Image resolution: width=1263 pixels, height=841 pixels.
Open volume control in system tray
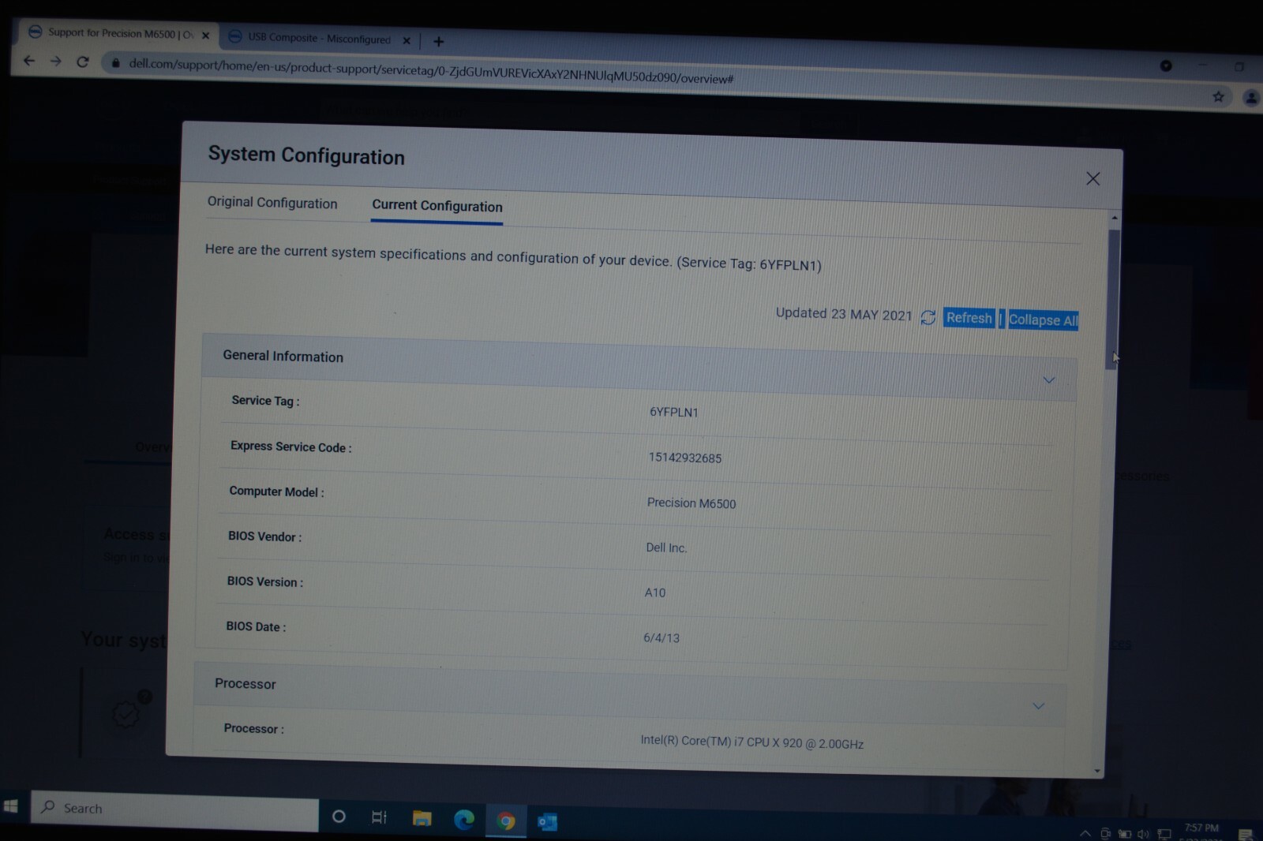coord(1143,834)
